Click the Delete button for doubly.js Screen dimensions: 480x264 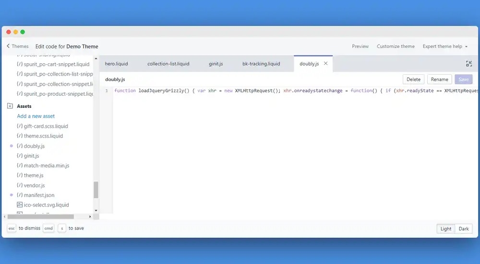[413, 80]
